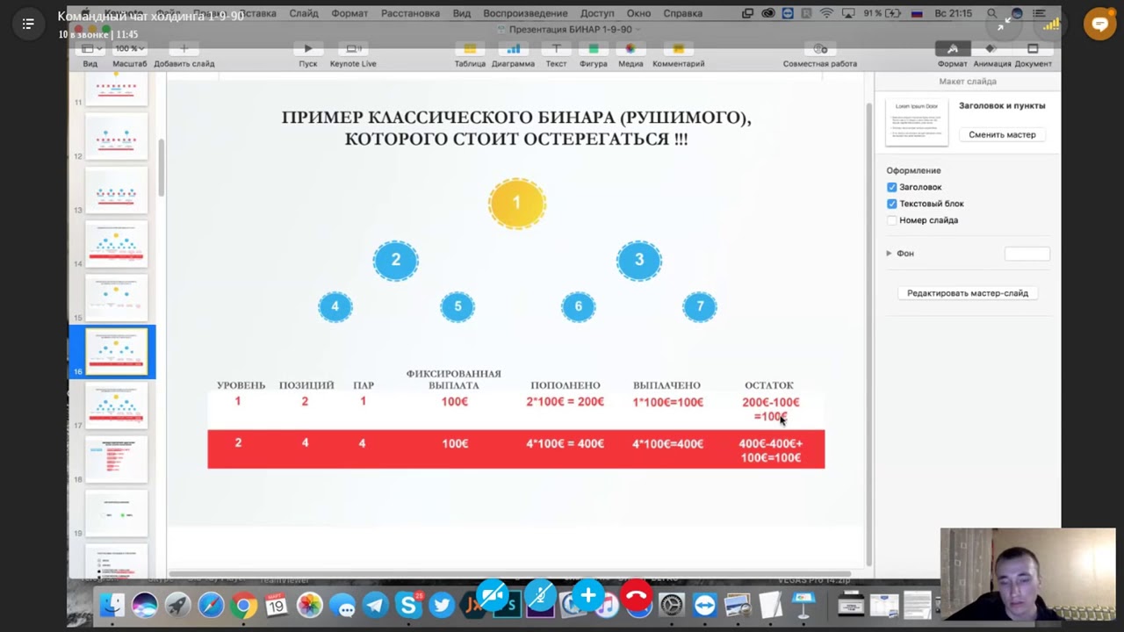Enable the Номер слайда checkbox
Image resolution: width=1124 pixels, height=632 pixels.
(892, 220)
